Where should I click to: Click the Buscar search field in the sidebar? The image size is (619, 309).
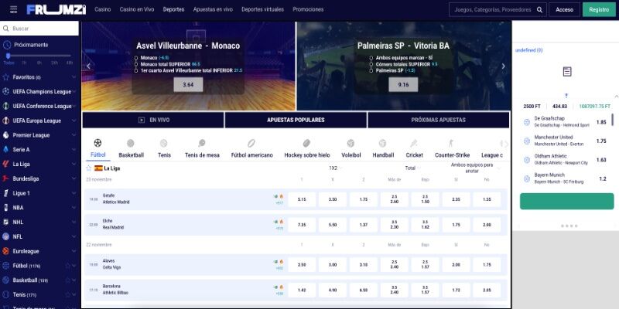coord(43,29)
